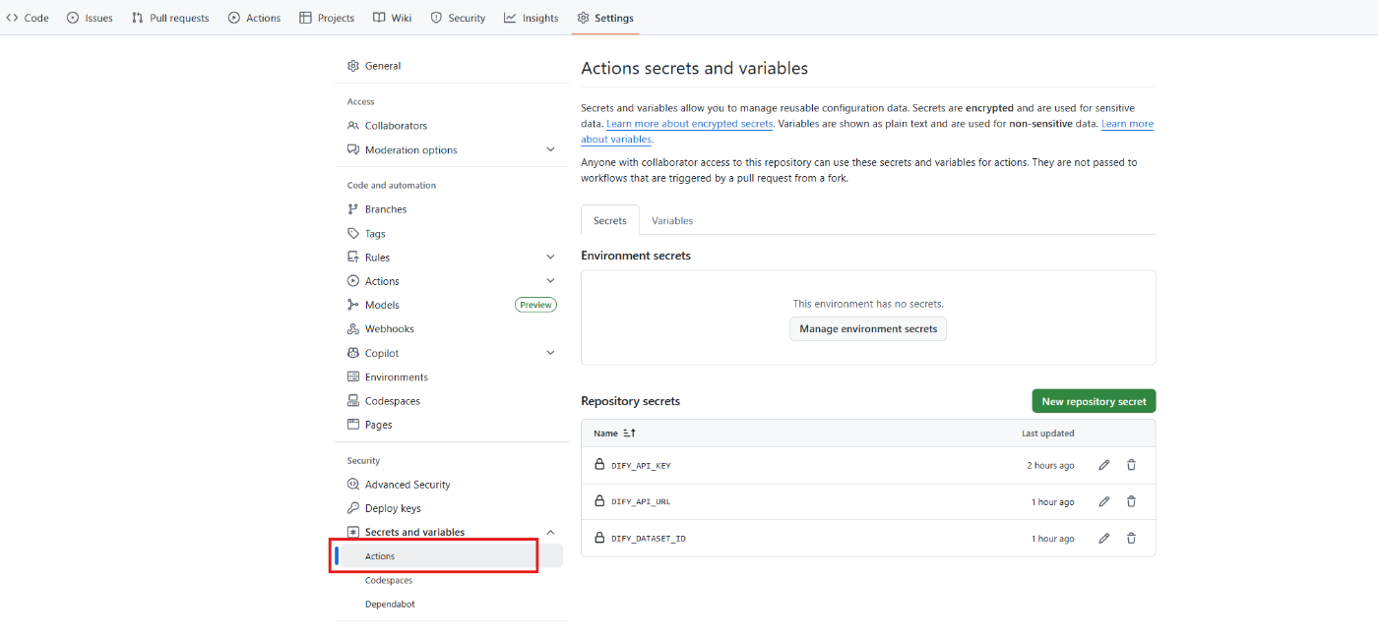
Task: Delete the DIFY_API_KEY secret trash icon
Action: coord(1131,465)
